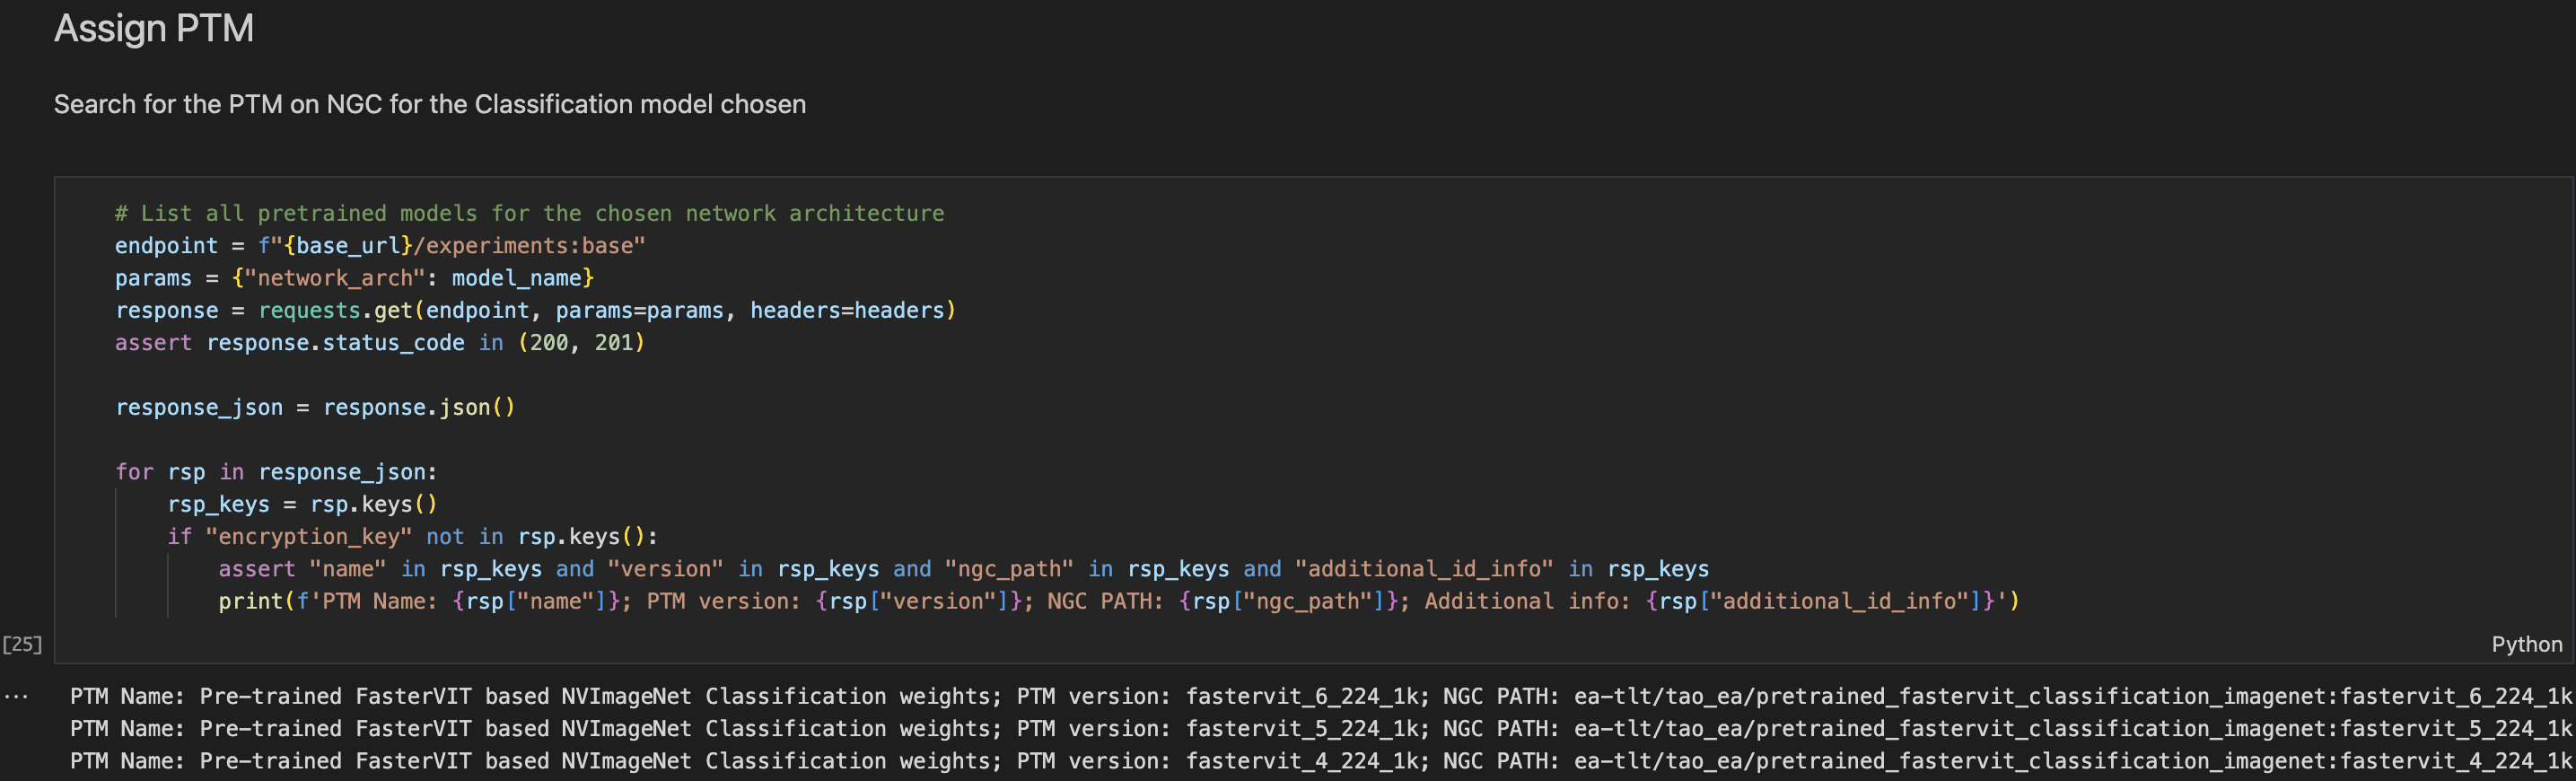The height and width of the screenshot is (781, 2576).
Task: Click the Python language label of the cell
Action: tap(2526, 644)
